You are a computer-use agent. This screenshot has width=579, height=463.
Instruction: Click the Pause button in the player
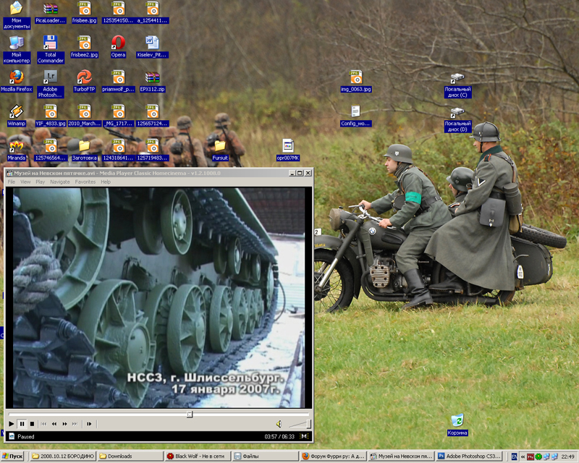coord(22,424)
